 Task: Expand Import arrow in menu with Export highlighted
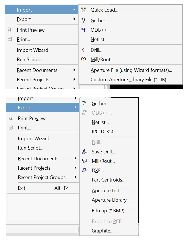click(x=76, y=98)
